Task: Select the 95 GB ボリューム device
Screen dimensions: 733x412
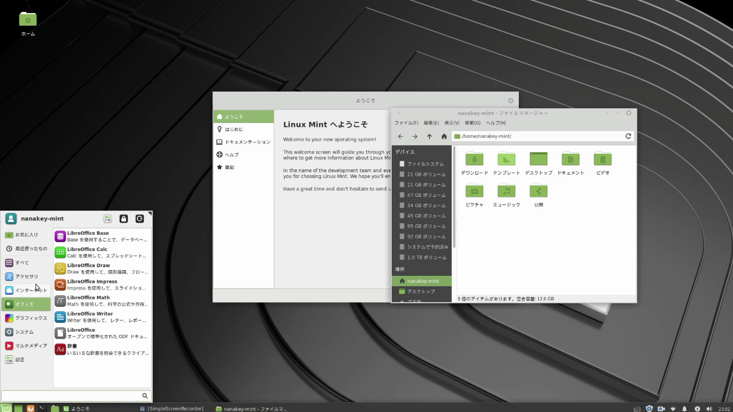Action: coord(422,226)
